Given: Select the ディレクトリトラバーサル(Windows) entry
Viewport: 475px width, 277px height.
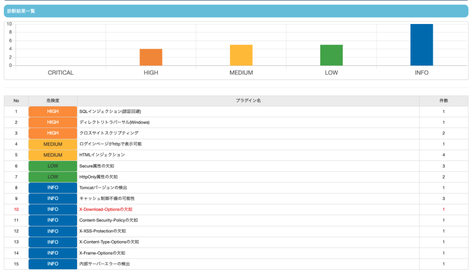Looking at the screenshot, I should click(236, 122).
